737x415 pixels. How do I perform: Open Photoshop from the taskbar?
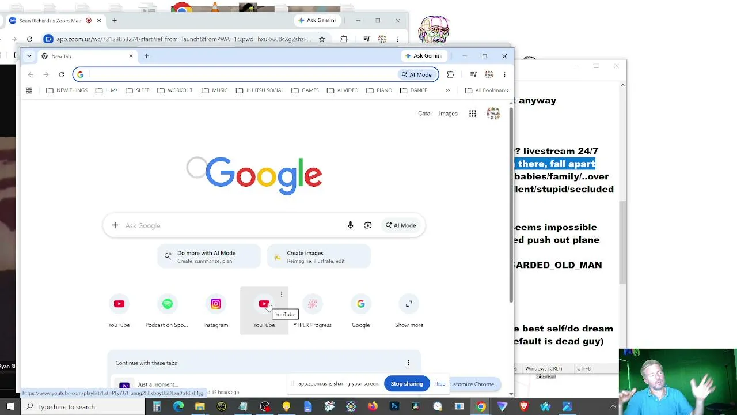pyautogui.click(x=394, y=407)
